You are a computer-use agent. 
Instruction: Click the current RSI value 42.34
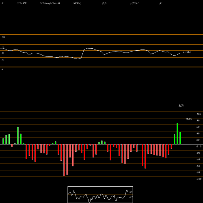coord(187,52)
